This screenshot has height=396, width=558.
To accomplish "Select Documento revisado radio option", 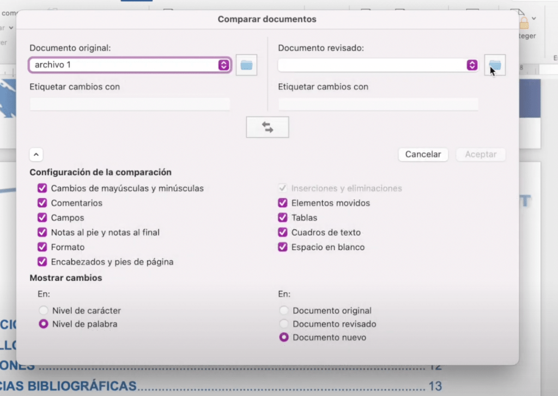I will 283,324.
